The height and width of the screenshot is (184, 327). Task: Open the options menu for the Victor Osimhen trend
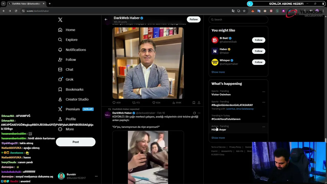(x=264, y=92)
